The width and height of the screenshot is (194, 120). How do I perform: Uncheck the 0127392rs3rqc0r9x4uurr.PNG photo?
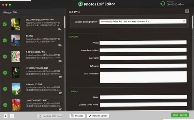[5, 24]
